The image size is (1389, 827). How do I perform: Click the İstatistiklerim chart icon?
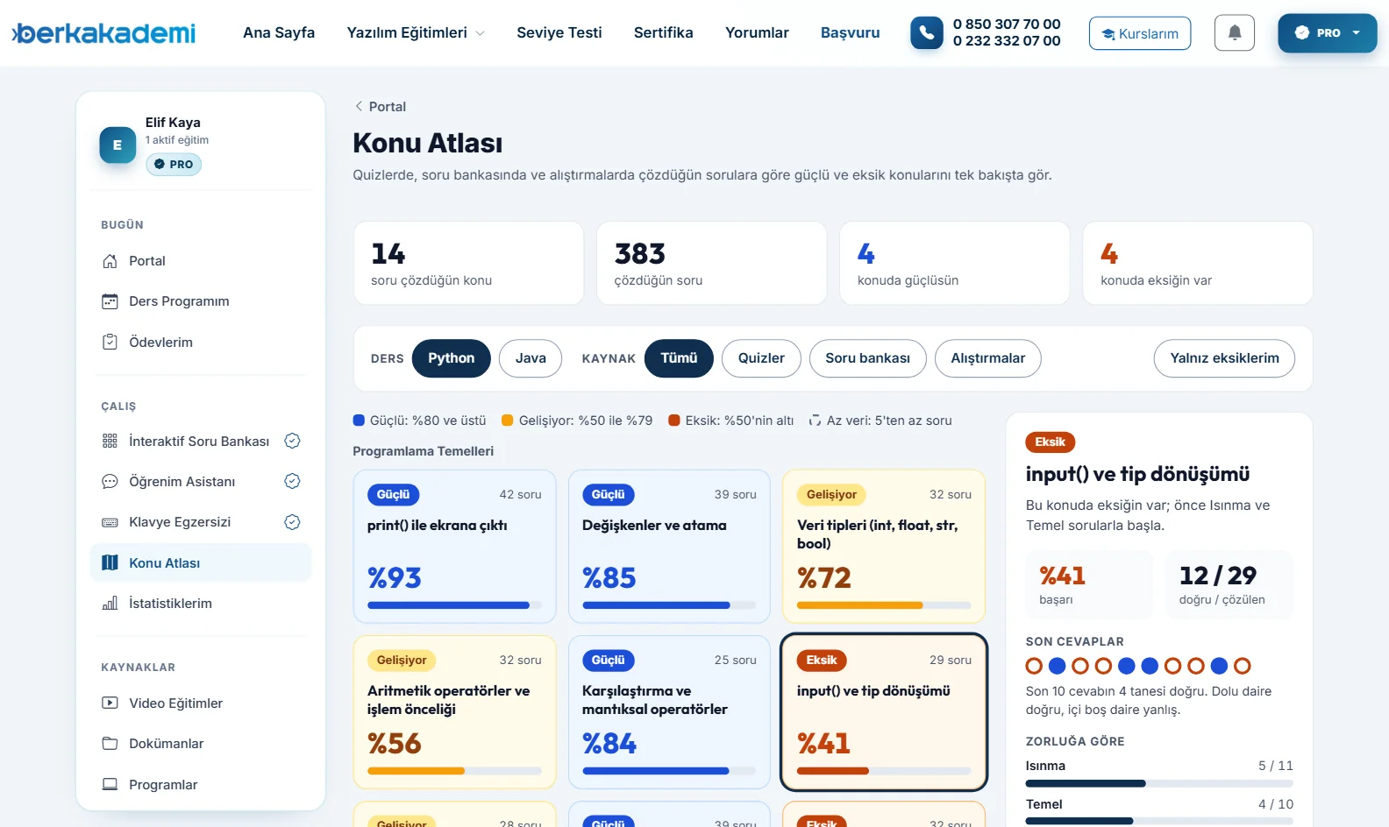tap(110, 603)
